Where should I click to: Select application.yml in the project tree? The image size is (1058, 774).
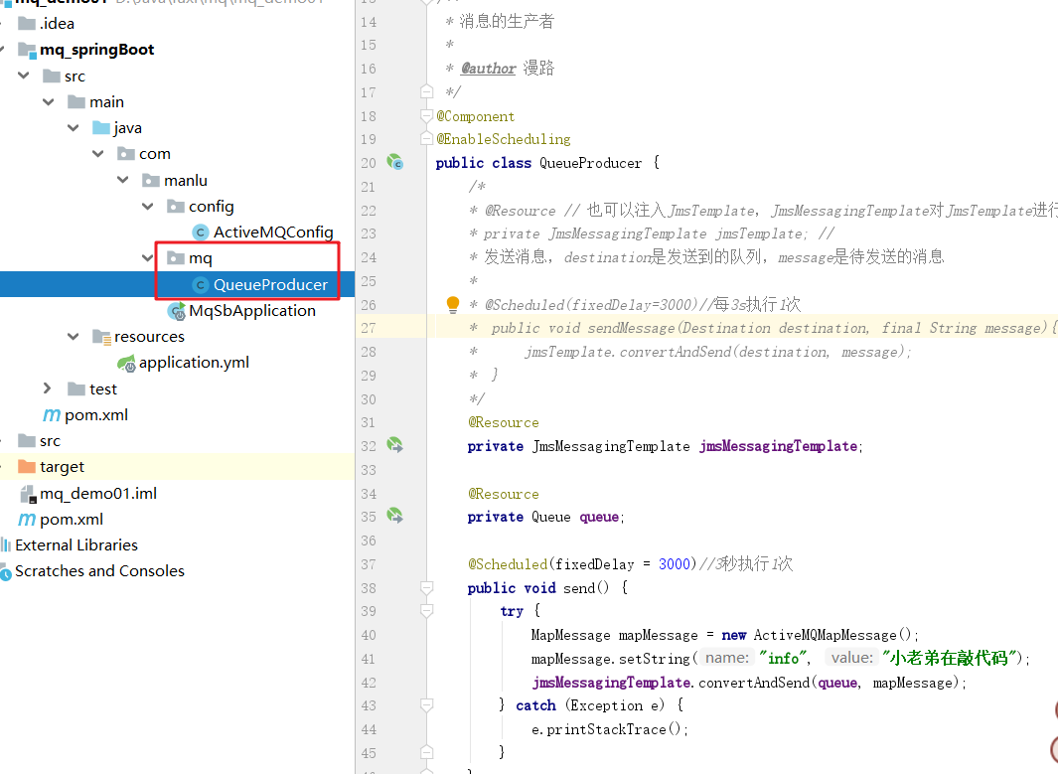[194, 363]
